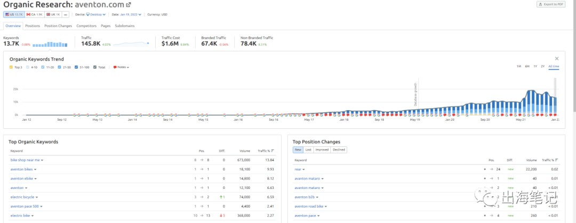
Task: Select the Improved filter button
Action: [322, 150]
